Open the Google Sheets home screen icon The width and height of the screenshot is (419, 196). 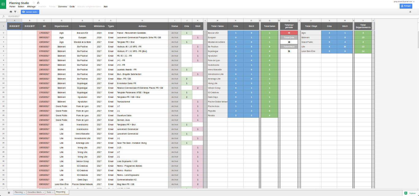click(3, 3)
